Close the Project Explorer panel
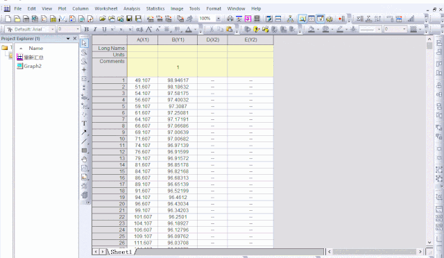 pos(75,39)
